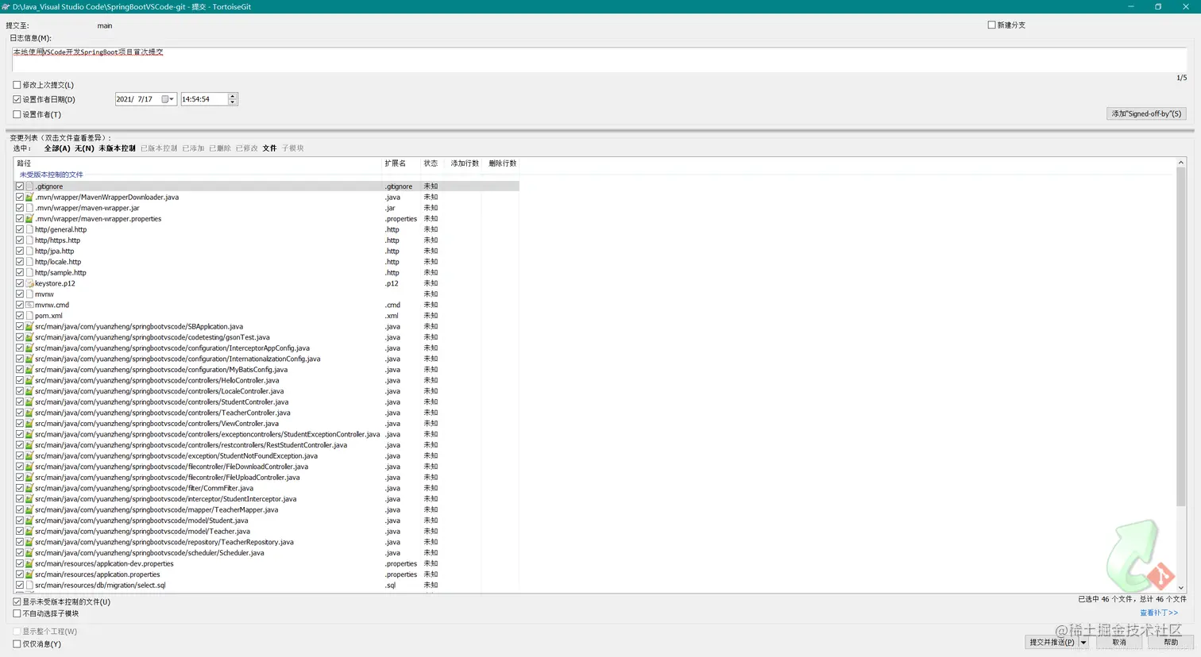Click the file icon of select.sql
This screenshot has height=657, width=1201.
click(29, 586)
